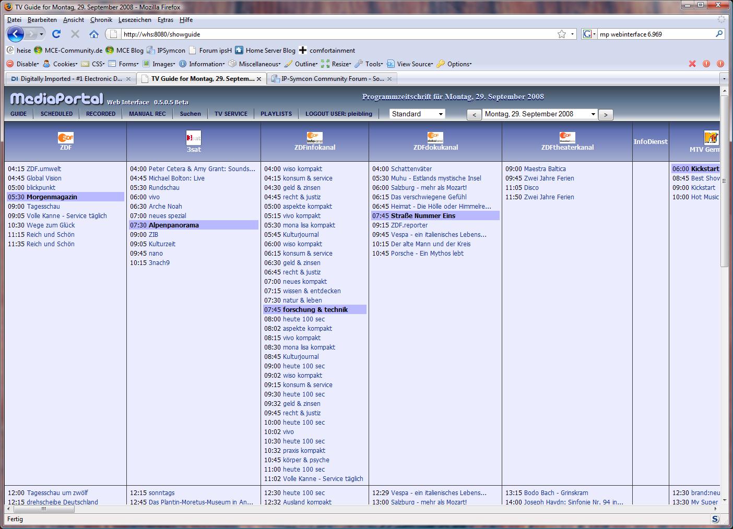
Task: Open the tab list dropdown arrow
Action: click(x=724, y=79)
